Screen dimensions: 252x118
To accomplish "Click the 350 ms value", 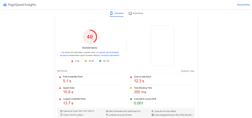I will [140, 92].
